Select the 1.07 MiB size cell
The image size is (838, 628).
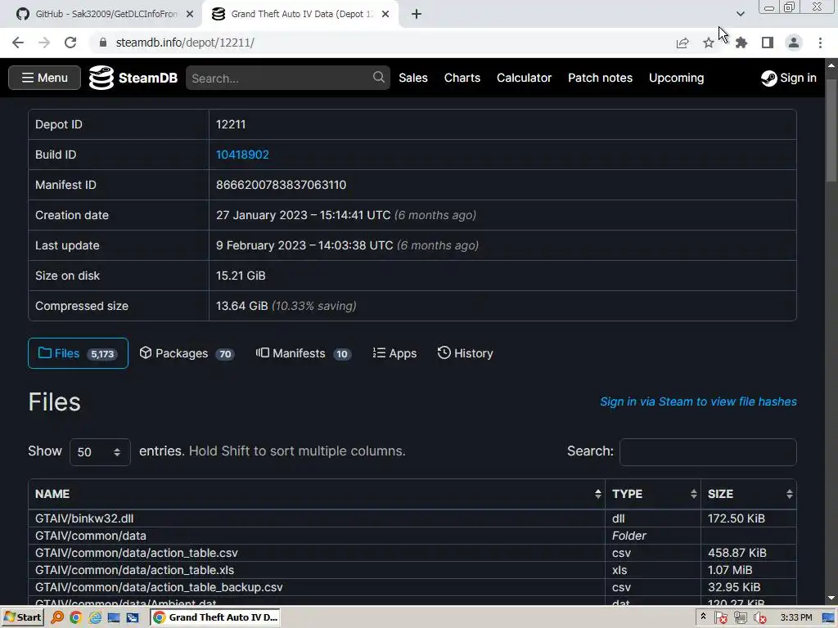click(749, 570)
